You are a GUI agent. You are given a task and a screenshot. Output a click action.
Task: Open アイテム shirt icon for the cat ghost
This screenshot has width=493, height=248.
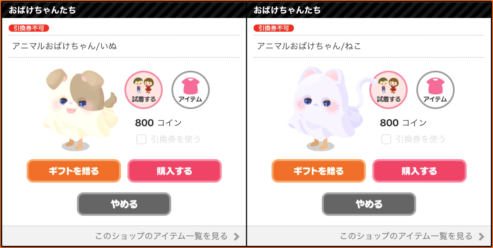click(x=436, y=90)
